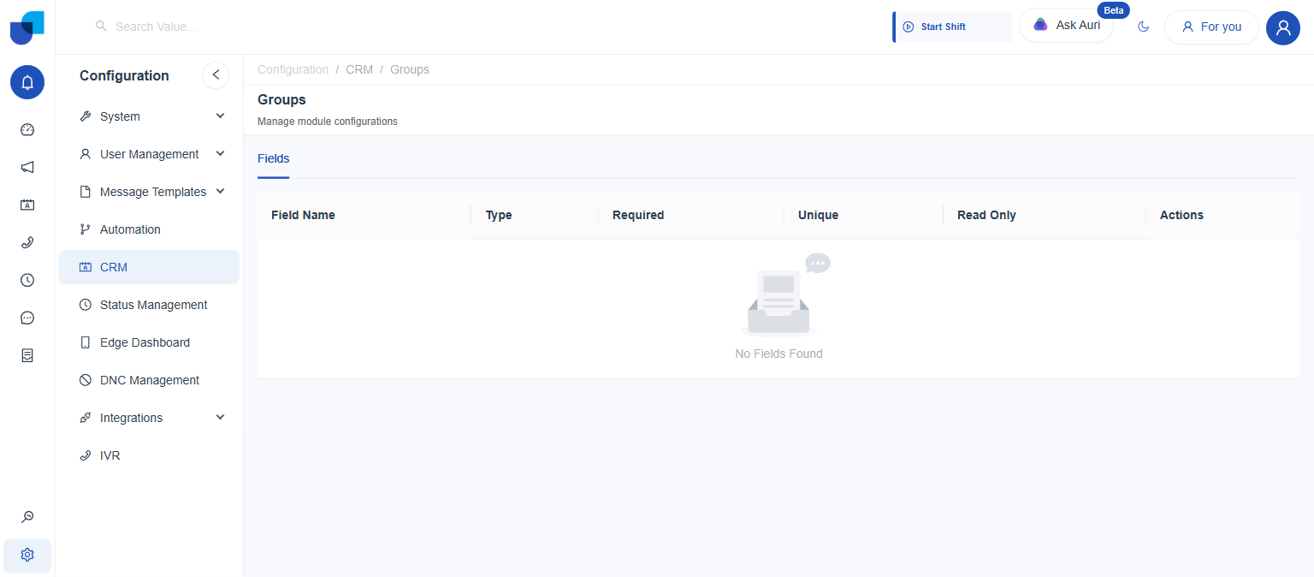1314x577 pixels.
Task: Open DNC Management
Action: point(149,380)
